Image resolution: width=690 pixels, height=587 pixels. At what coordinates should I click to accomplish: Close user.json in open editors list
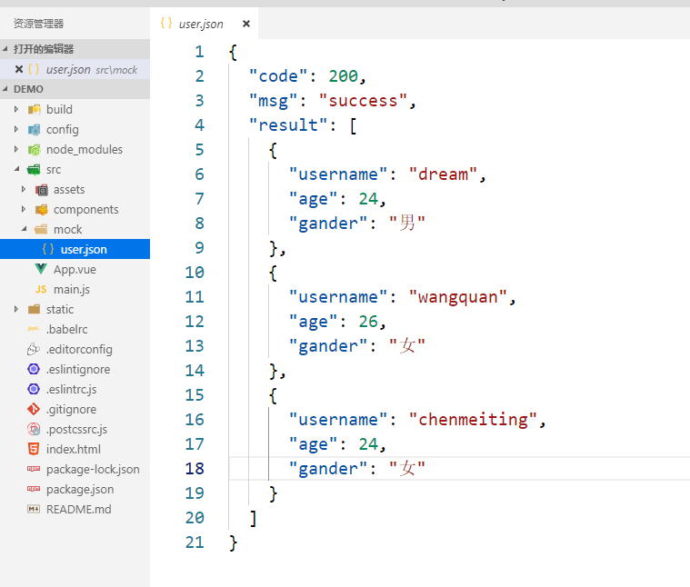pos(18,69)
